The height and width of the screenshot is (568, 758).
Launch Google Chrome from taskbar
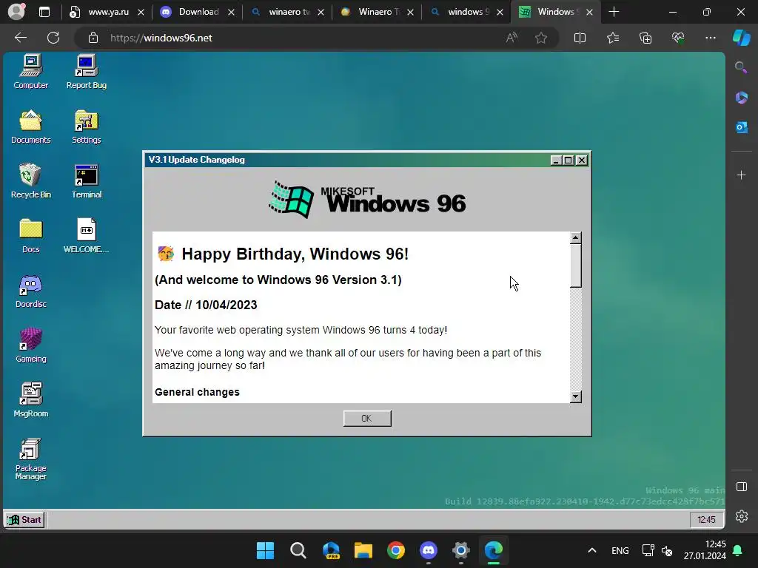396,550
